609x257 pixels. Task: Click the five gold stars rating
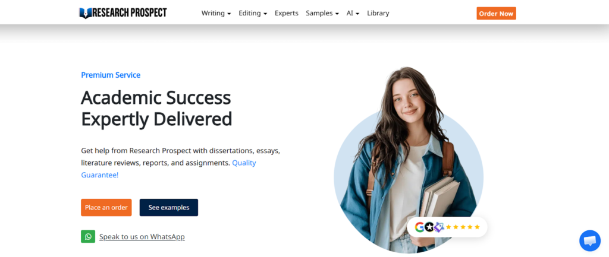(x=463, y=227)
